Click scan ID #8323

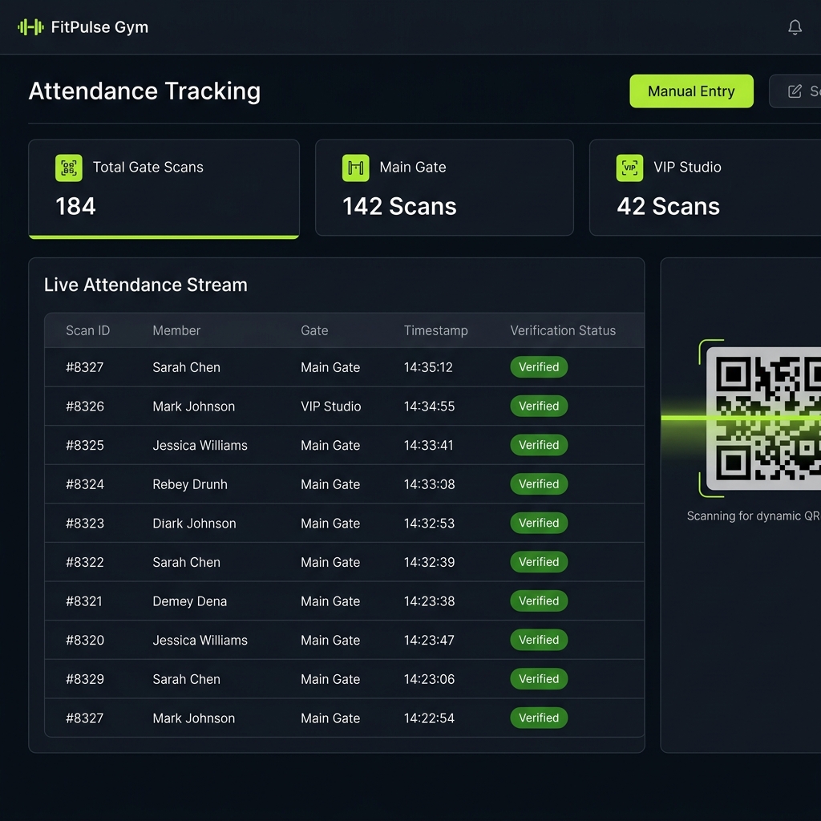click(x=85, y=523)
